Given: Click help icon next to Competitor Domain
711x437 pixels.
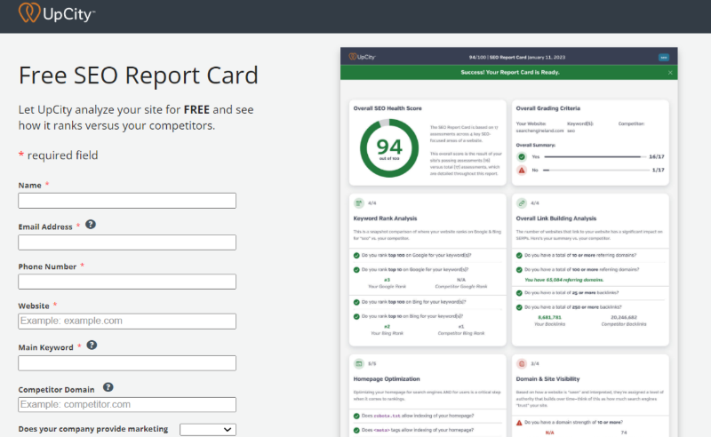Looking at the screenshot, I should point(108,387).
